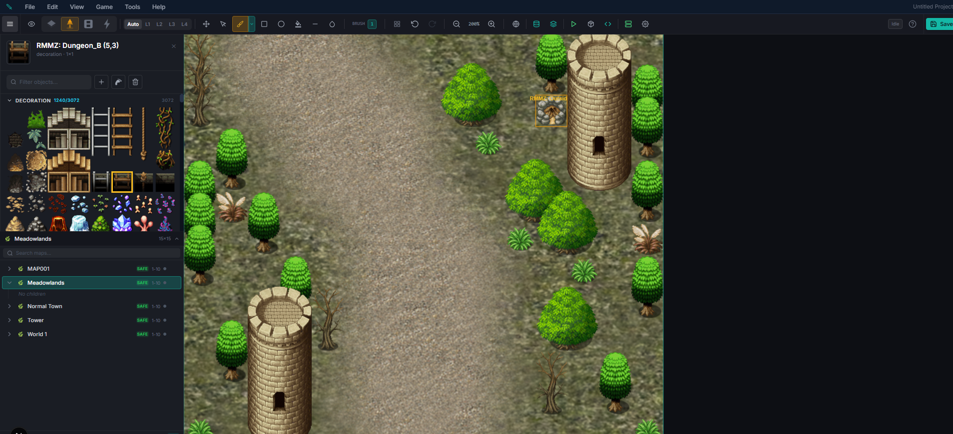Change the brush size value
Image resolution: width=953 pixels, height=434 pixels.
click(x=372, y=24)
